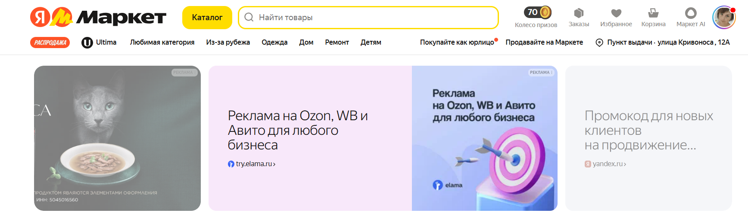Select Любимая категория menu item
This screenshot has width=748, height=222.
coord(162,43)
